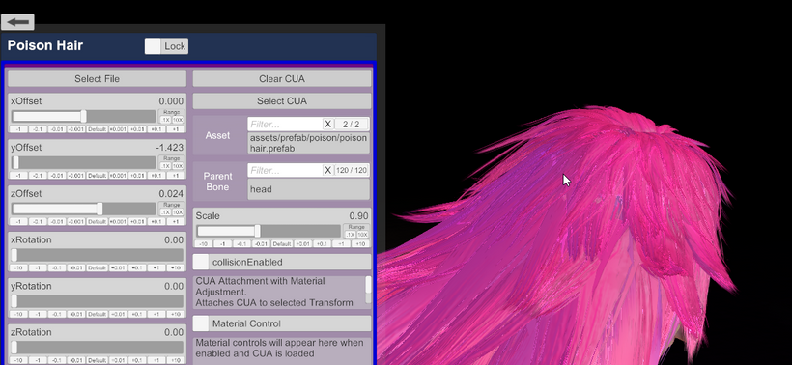Click the Select File button

point(97,79)
